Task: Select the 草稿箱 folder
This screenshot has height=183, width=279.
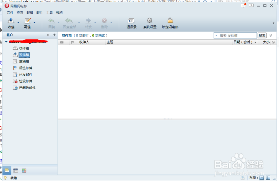Action: (24, 62)
